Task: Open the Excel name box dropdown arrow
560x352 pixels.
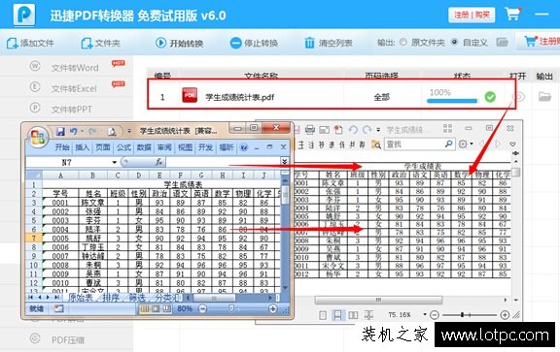Action: click(115, 163)
